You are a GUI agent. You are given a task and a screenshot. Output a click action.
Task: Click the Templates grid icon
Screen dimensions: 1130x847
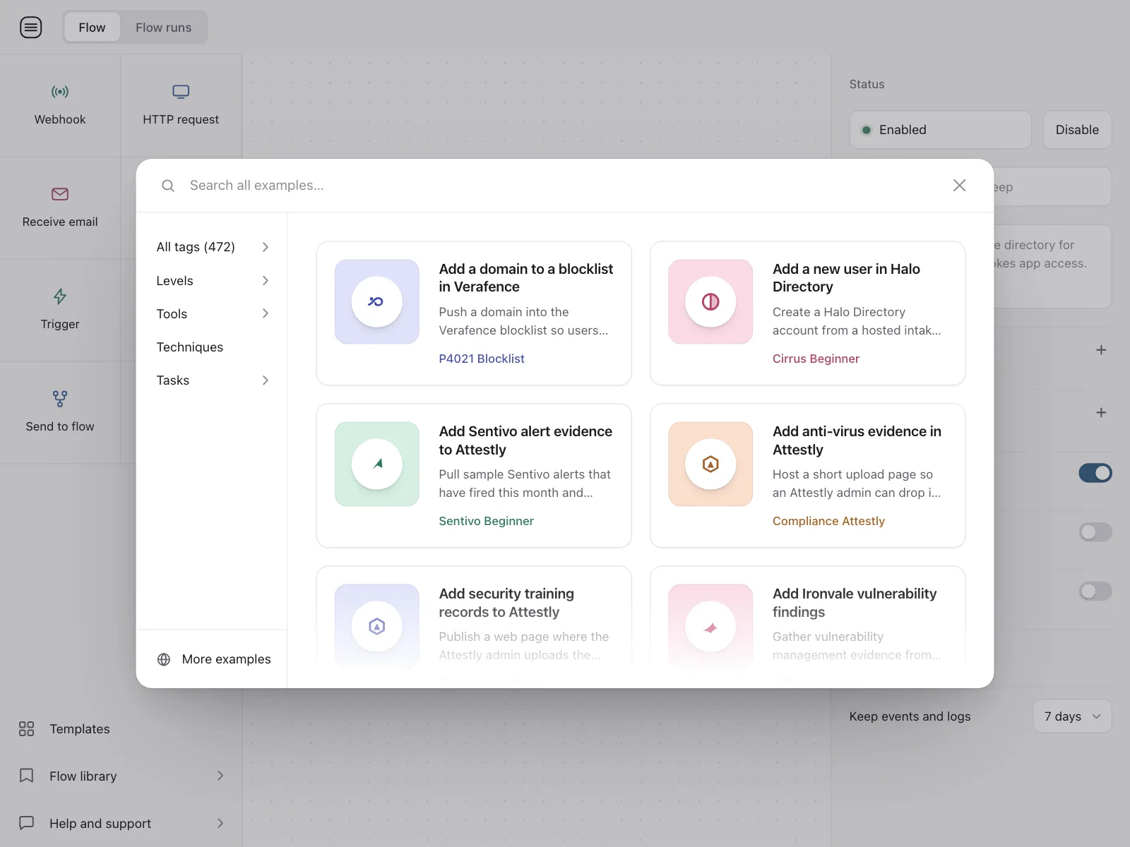point(26,729)
